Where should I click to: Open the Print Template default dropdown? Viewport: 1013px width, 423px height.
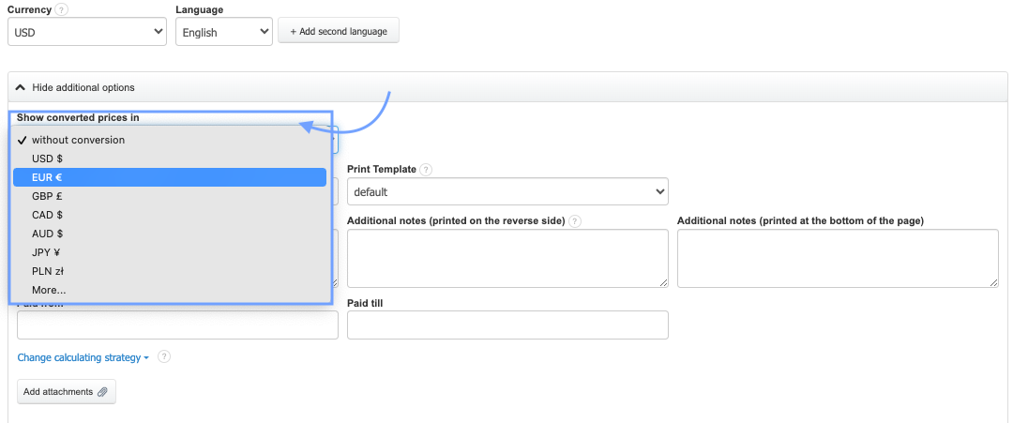(507, 192)
